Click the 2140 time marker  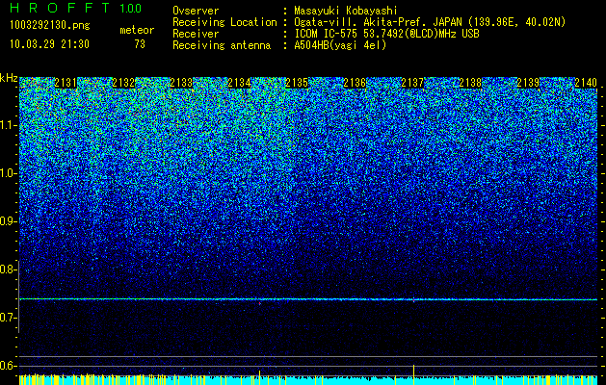point(586,83)
